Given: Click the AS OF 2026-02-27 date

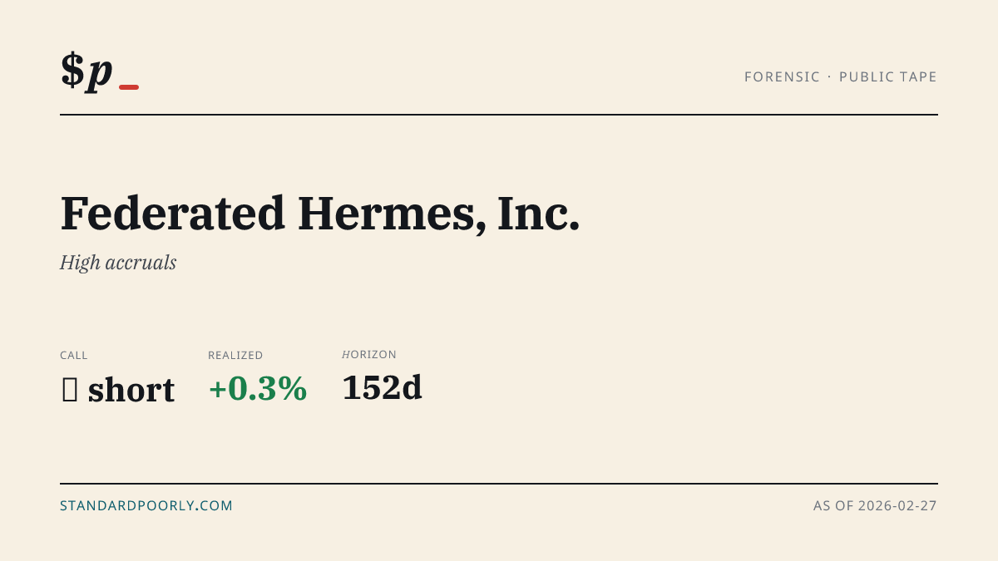Looking at the screenshot, I should (875, 505).
